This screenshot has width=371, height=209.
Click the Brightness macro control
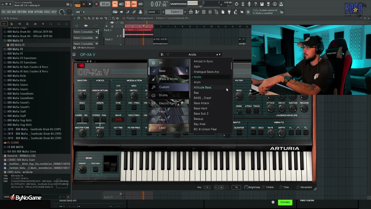[x=252, y=188]
